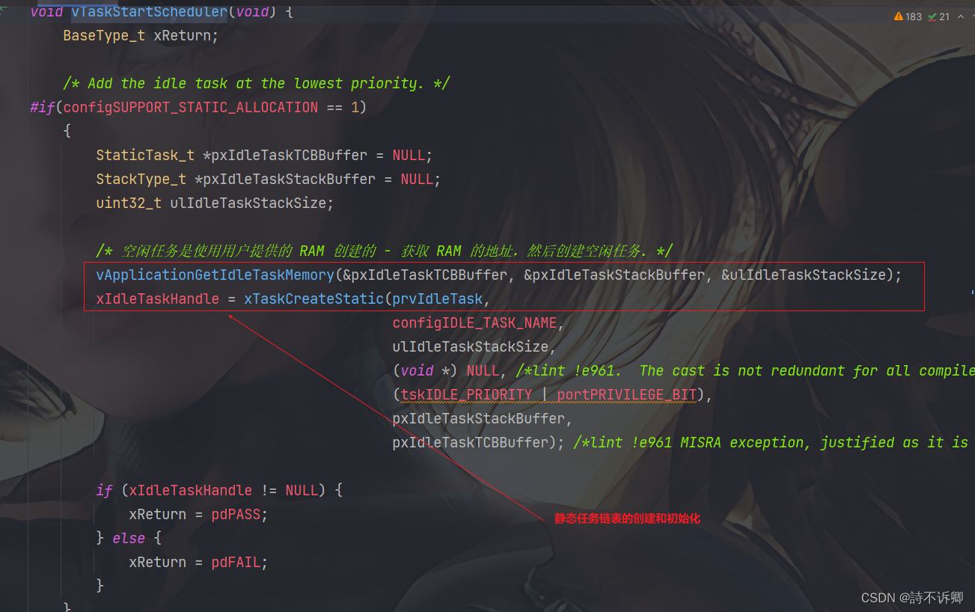Place cursor on uint32_t ulIdleTaskStackSize declaration
This screenshot has height=612, width=975.
point(215,203)
